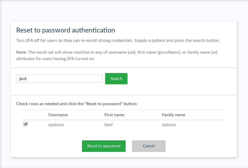Click inside the search pattern input field

coord(59,79)
